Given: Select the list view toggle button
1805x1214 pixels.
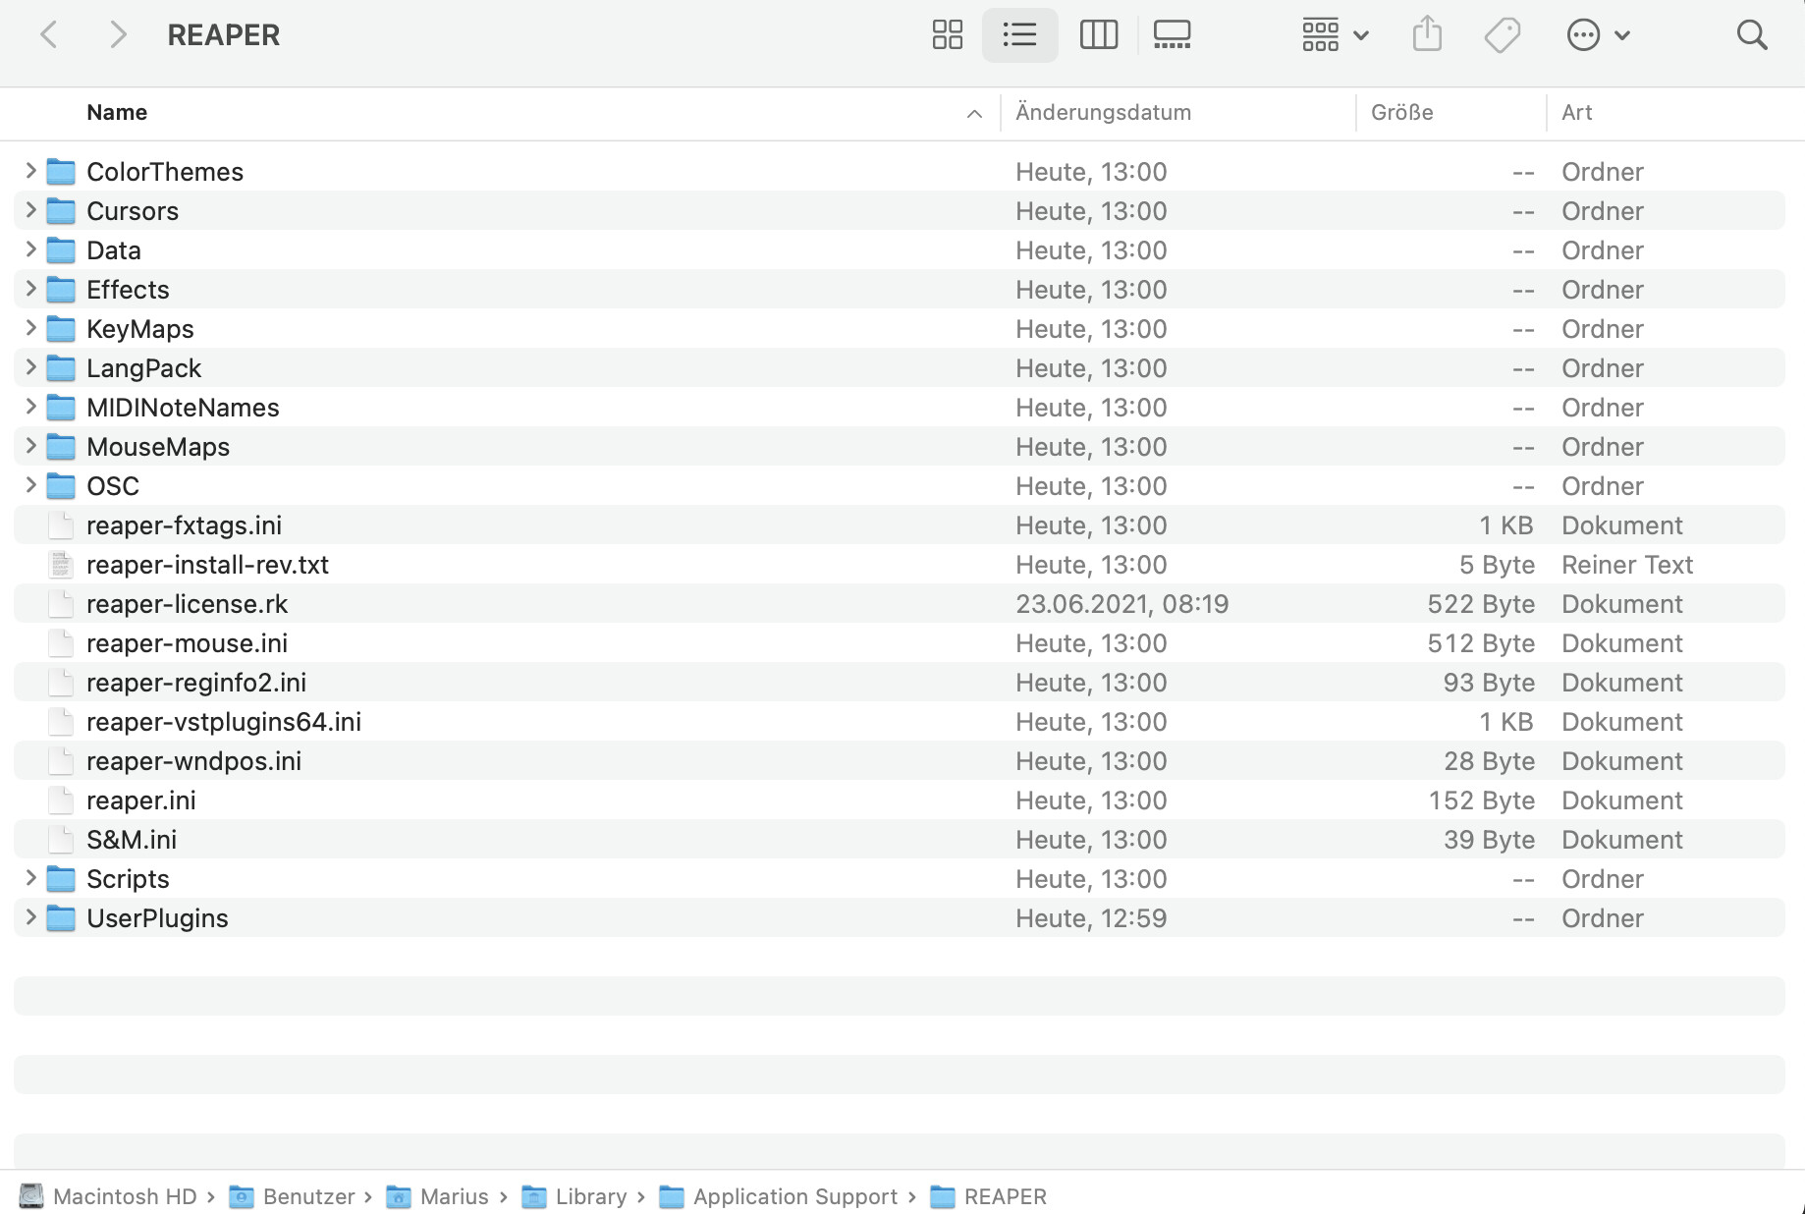Looking at the screenshot, I should (1019, 35).
